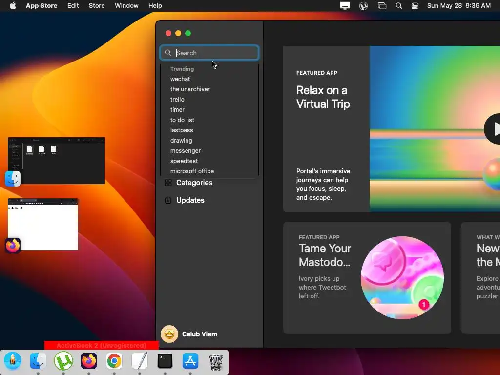Select trending search 'lastpass'

[182, 130]
